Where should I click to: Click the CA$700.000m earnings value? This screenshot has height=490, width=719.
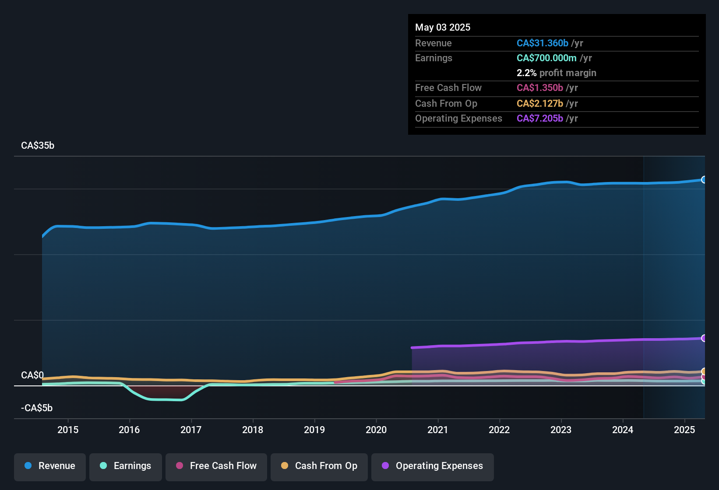click(x=546, y=58)
